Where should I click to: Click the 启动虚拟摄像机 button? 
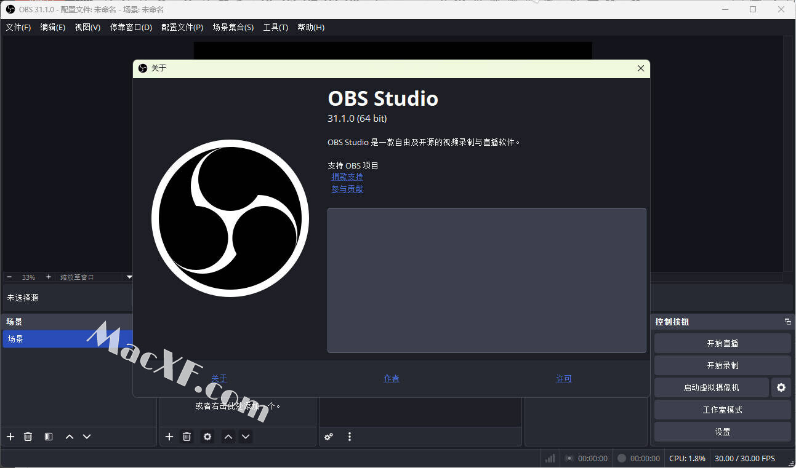click(x=712, y=387)
